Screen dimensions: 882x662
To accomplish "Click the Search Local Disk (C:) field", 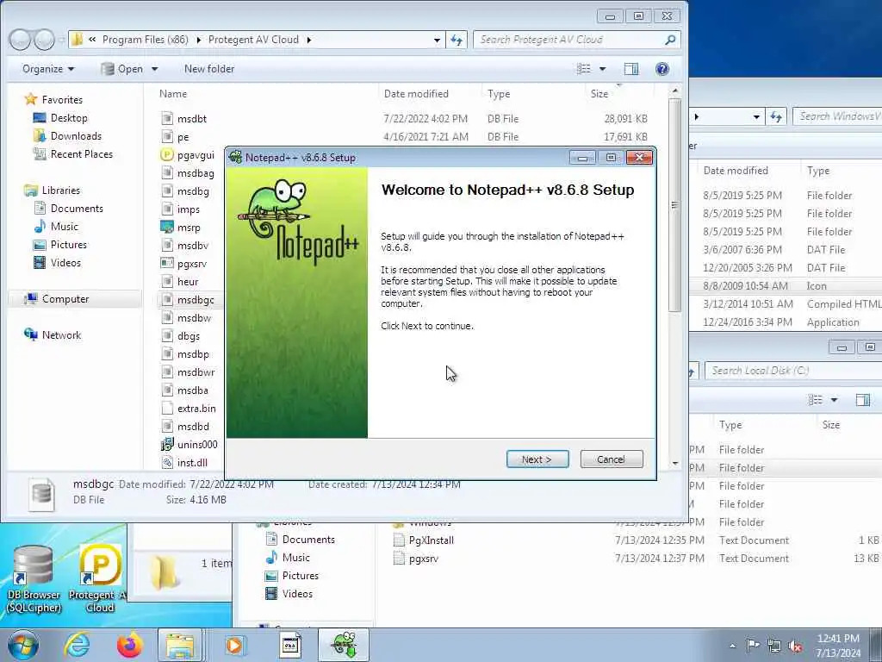I will click(792, 371).
